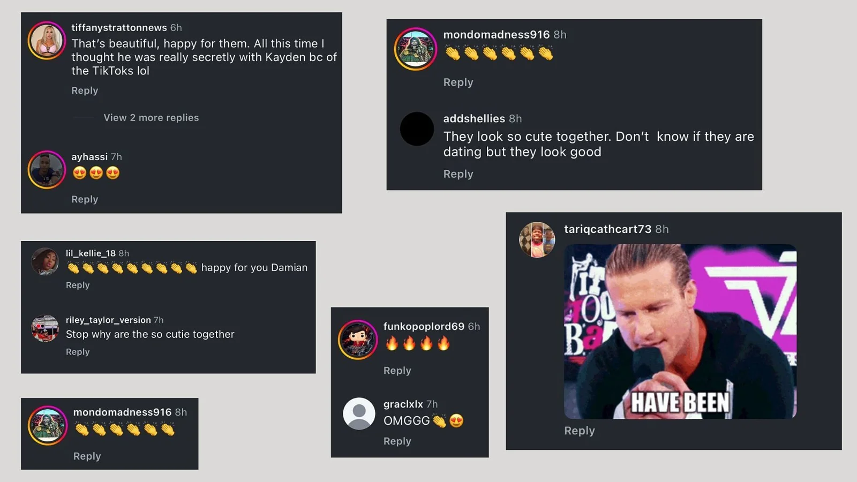Reply to graclxlx's OMGGG comment

pos(397,441)
